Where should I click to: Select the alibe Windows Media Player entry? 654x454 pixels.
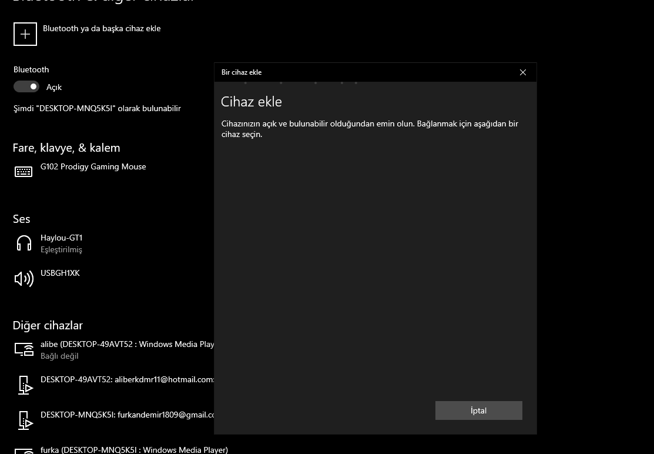(127, 344)
